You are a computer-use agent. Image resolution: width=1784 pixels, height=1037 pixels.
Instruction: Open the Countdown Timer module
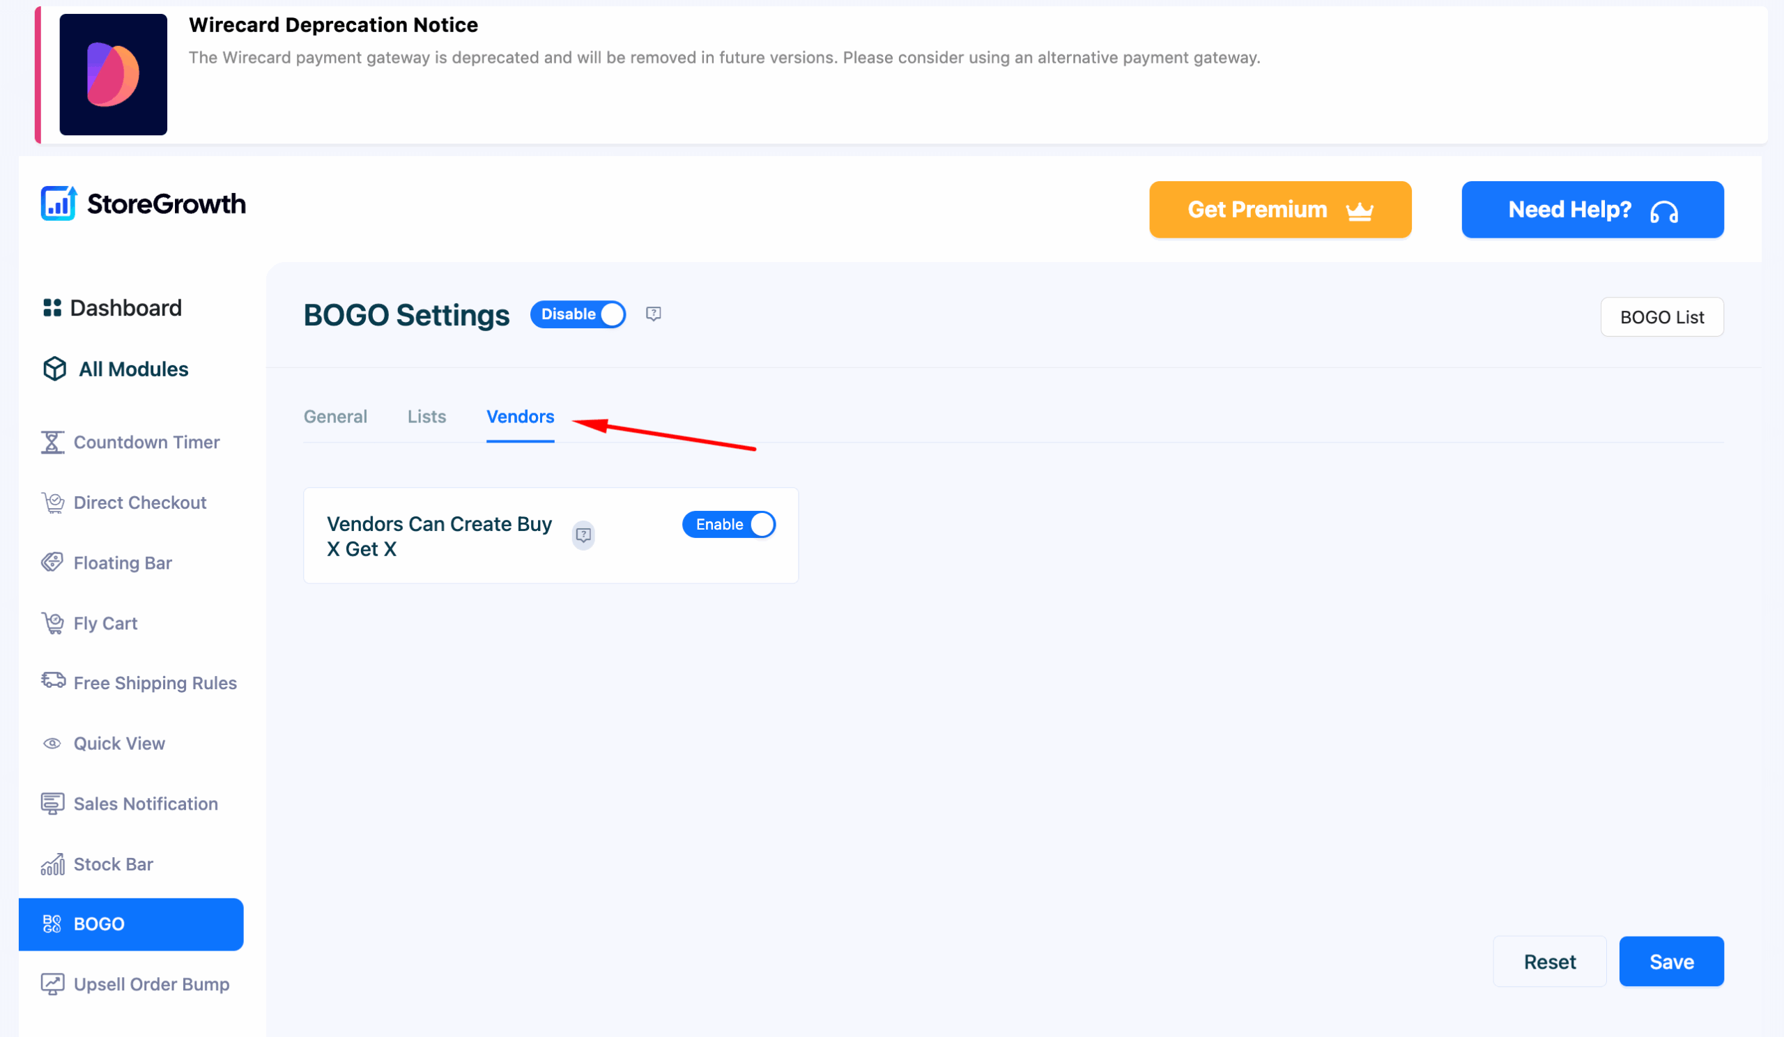coord(131,443)
